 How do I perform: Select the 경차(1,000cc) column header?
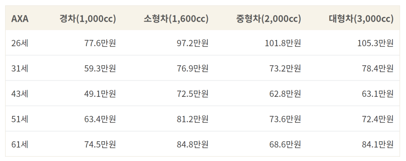[87, 18]
